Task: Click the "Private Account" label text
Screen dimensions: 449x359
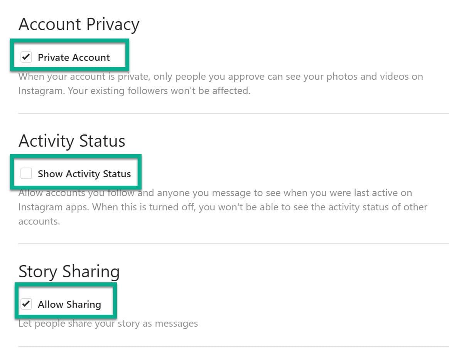Action: pos(74,57)
